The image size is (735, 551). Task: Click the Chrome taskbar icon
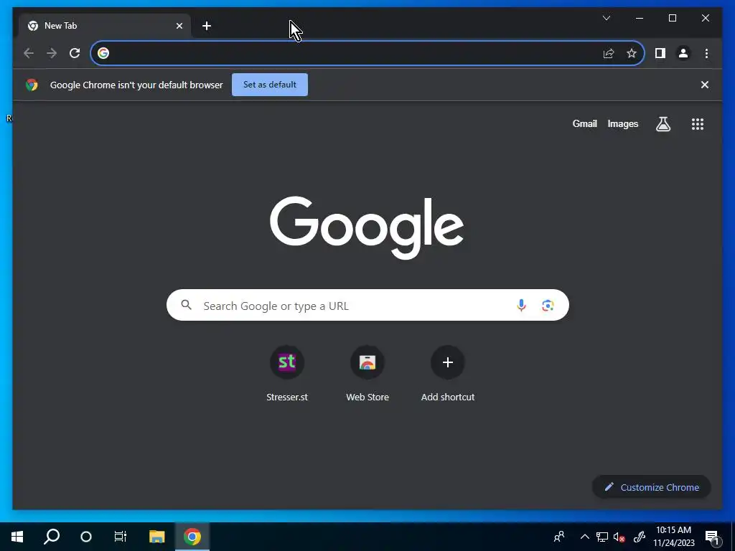coord(192,537)
